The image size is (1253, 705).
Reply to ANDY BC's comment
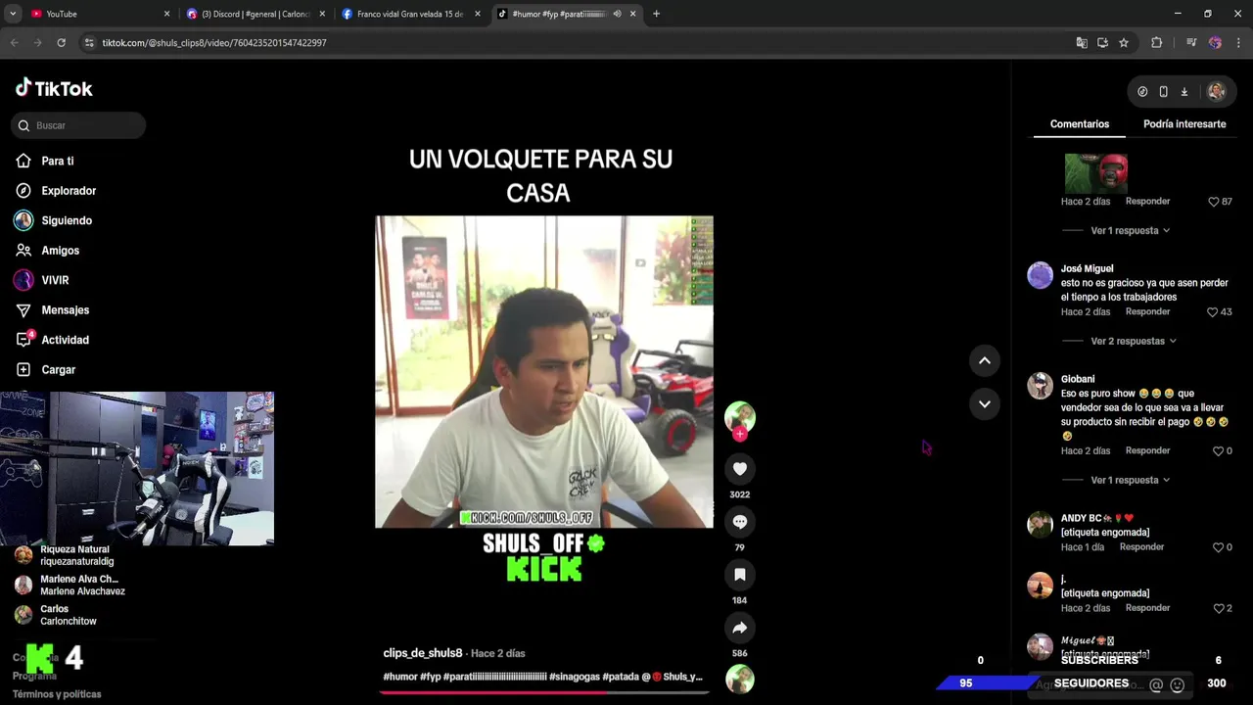click(1141, 546)
